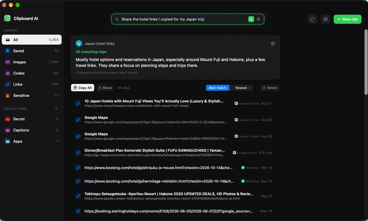The width and height of the screenshot is (368, 221).
Task: Click link icon of the Mount Fuji Views clip
Action: (x=78, y=103)
